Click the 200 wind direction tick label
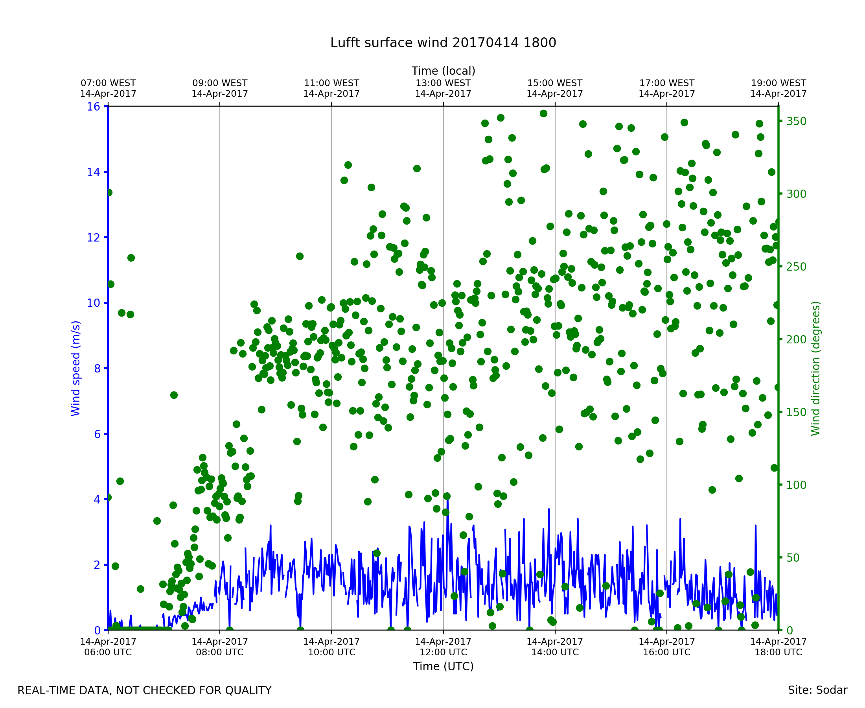The width and height of the screenshot is (865, 708). (x=796, y=340)
